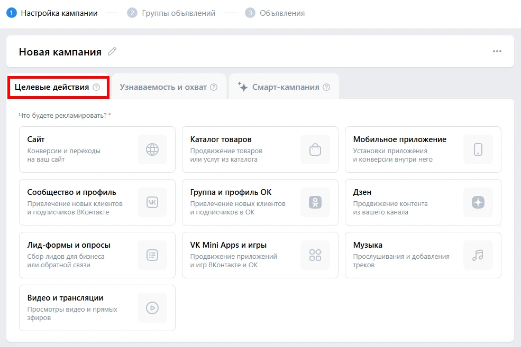Screen dimensions: 521x347
Task: Open help tooltip next to Узнаваемость и охват
Action: [214, 87]
